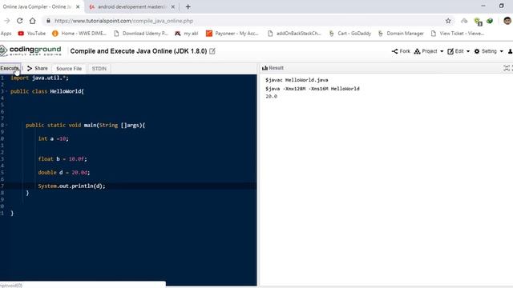Click the tutorialspoint URL in the address bar

pyautogui.click(x=123, y=21)
